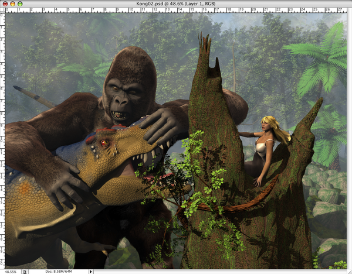Image resolution: width=352 pixels, height=274 pixels.
Task: Click the Doc: 8.58M/64M status readout
Action: click(59, 272)
